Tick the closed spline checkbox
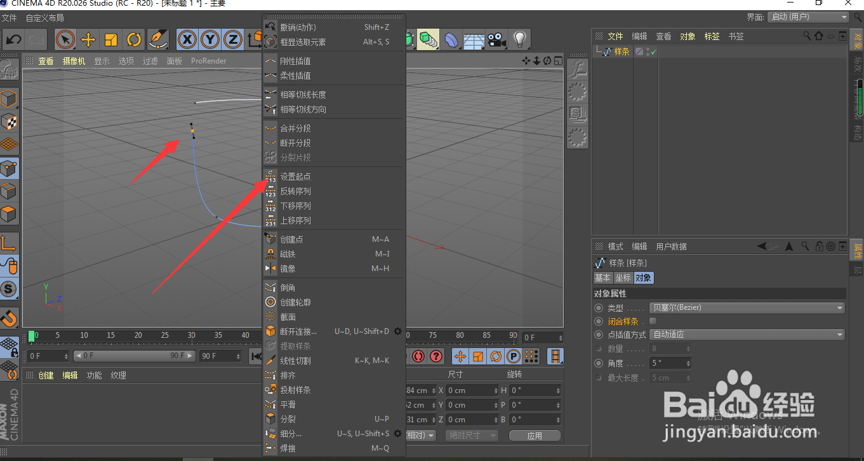The height and width of the screenshot is (461, 864). pos(653,321)
